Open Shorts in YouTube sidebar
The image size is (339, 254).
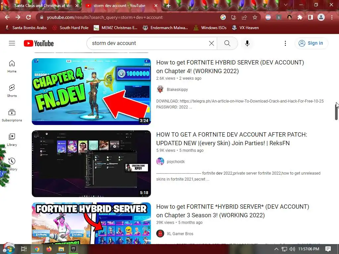point(12,91)
